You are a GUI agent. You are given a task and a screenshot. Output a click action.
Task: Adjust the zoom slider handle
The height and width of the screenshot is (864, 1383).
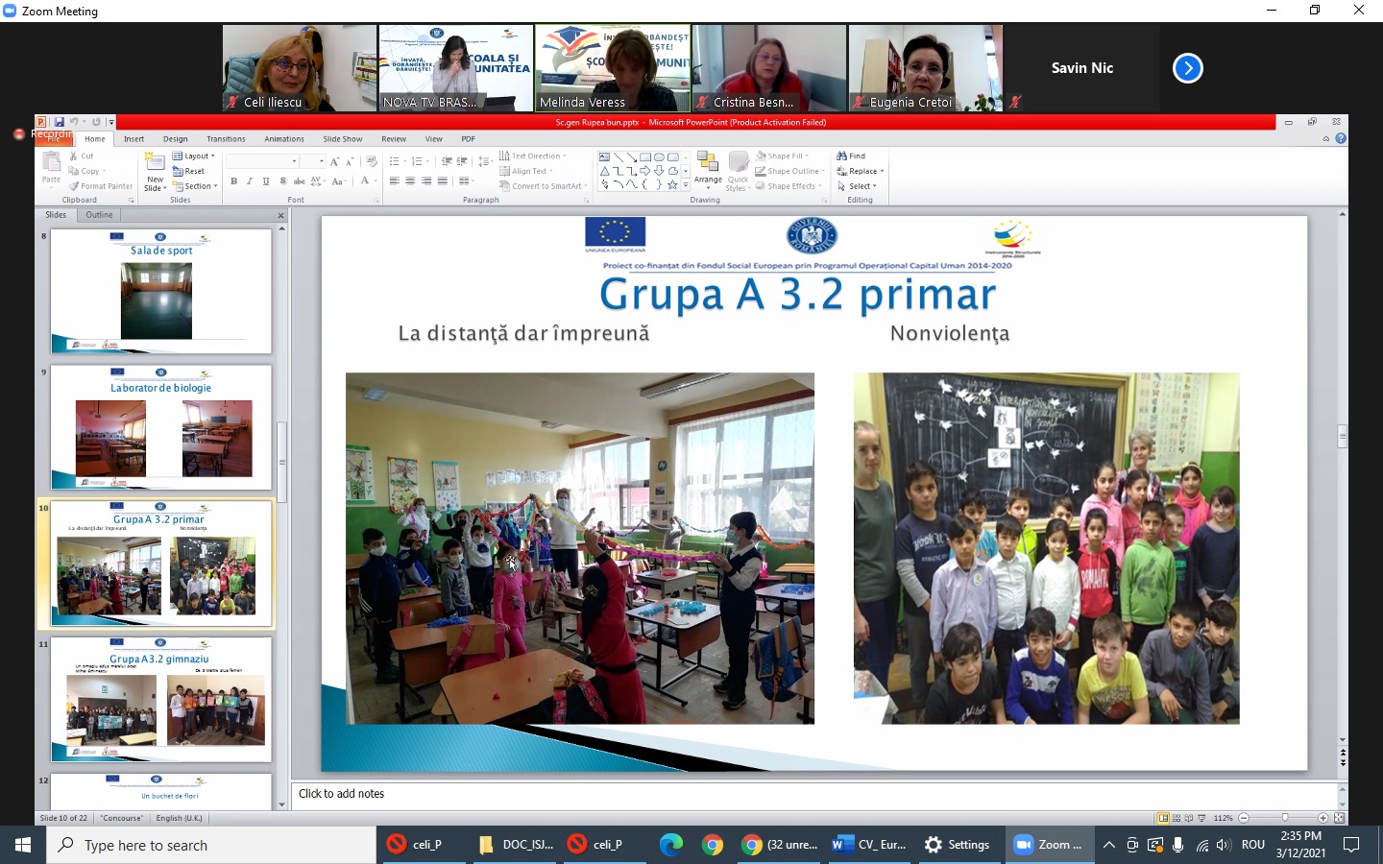(1284, 818)
